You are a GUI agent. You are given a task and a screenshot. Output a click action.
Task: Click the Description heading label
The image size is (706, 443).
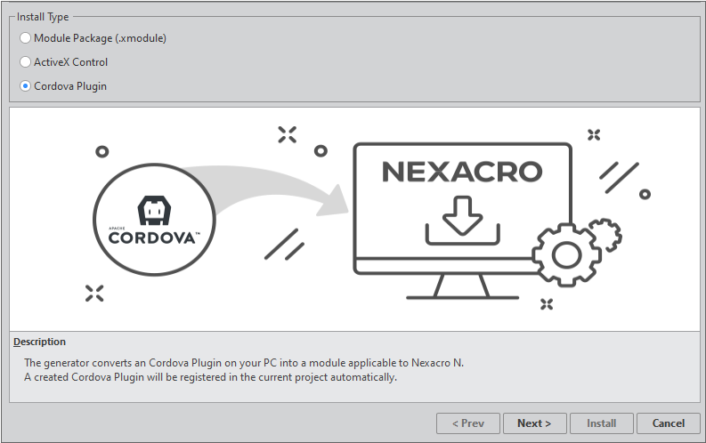pos(39,342)
